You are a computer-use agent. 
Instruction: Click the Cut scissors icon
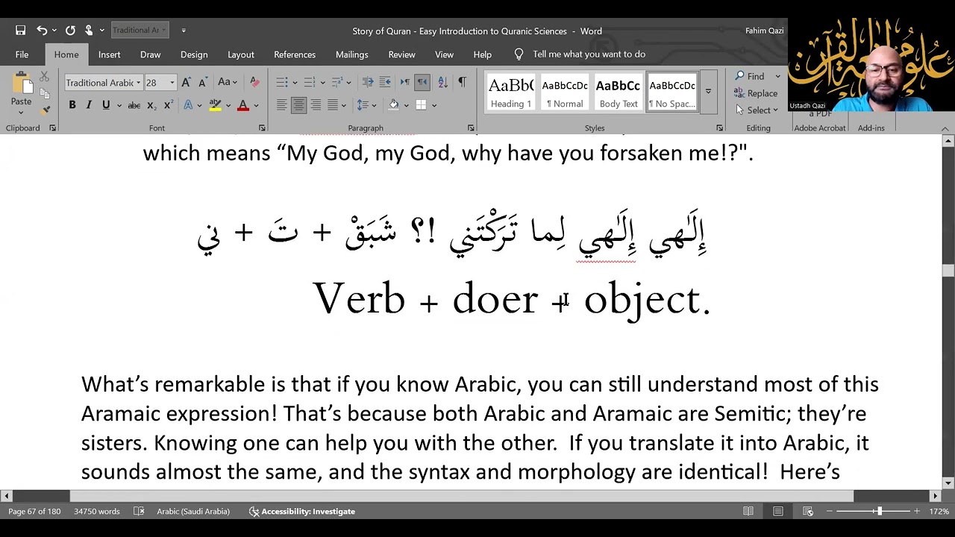tap(44, 77)
